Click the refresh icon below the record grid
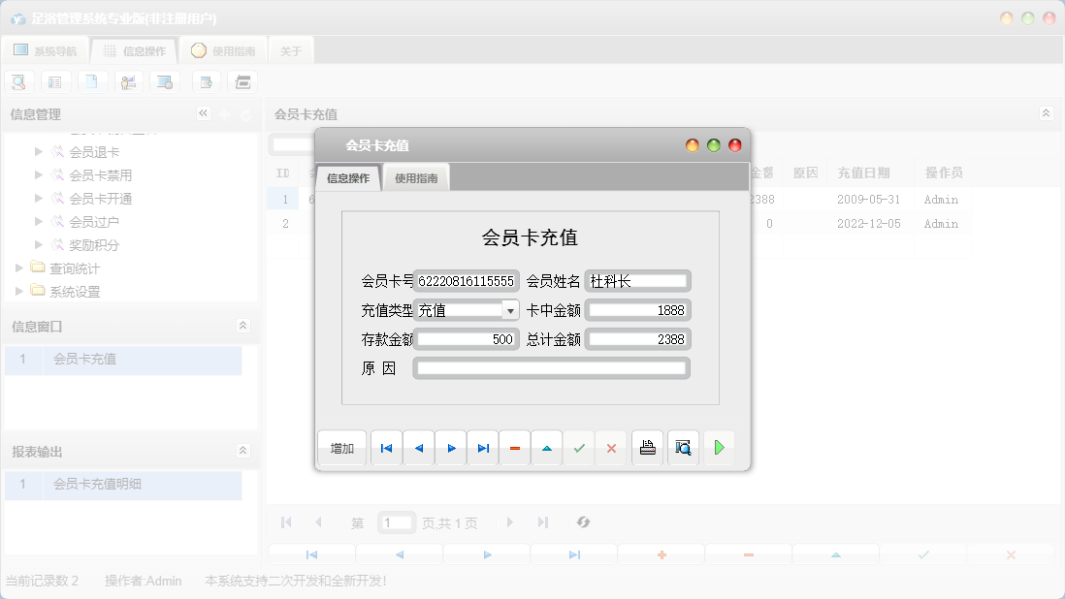 (x=583, y=521)
